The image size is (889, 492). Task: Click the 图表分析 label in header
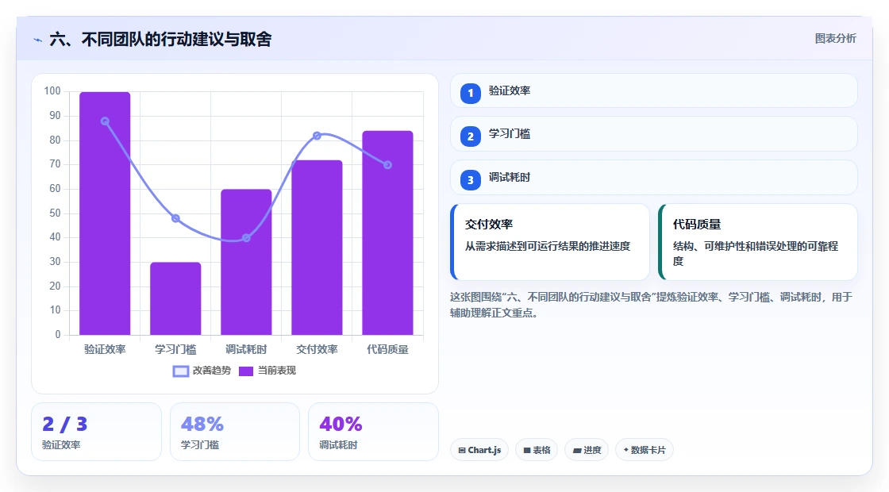[835, 39]
